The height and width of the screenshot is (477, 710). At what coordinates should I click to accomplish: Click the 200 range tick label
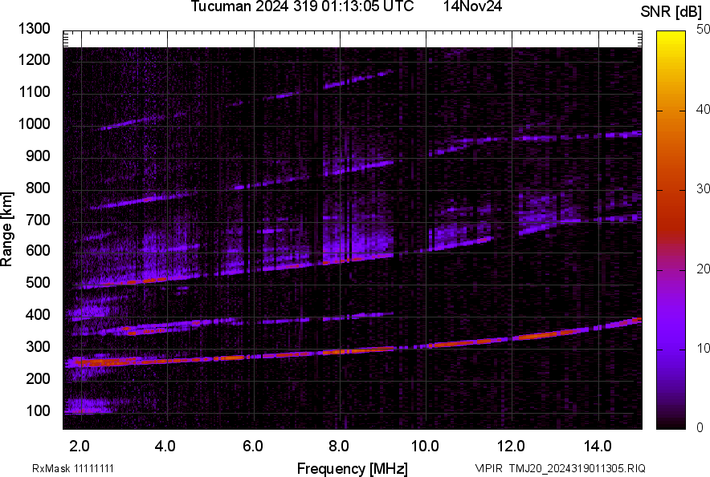point(38,378)
